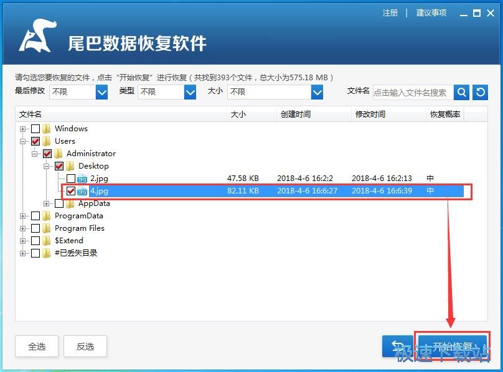Check the #已丢失目录 checkbox
The image size is (503, 372).
tap(35, 253)
